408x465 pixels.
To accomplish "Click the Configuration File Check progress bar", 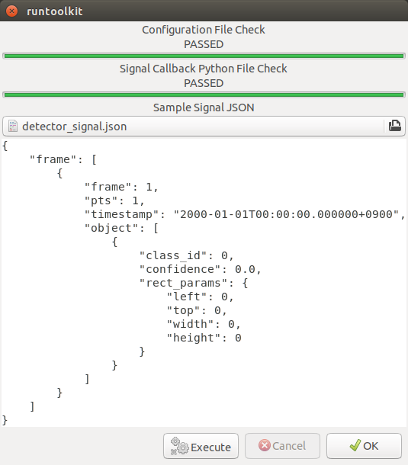I will [204, 56].
